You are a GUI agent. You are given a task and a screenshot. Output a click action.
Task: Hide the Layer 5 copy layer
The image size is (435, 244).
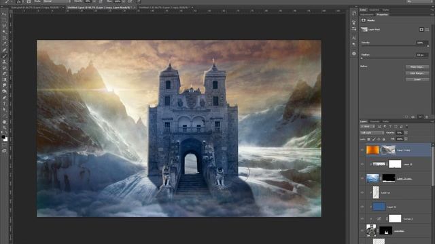[362, 150]
